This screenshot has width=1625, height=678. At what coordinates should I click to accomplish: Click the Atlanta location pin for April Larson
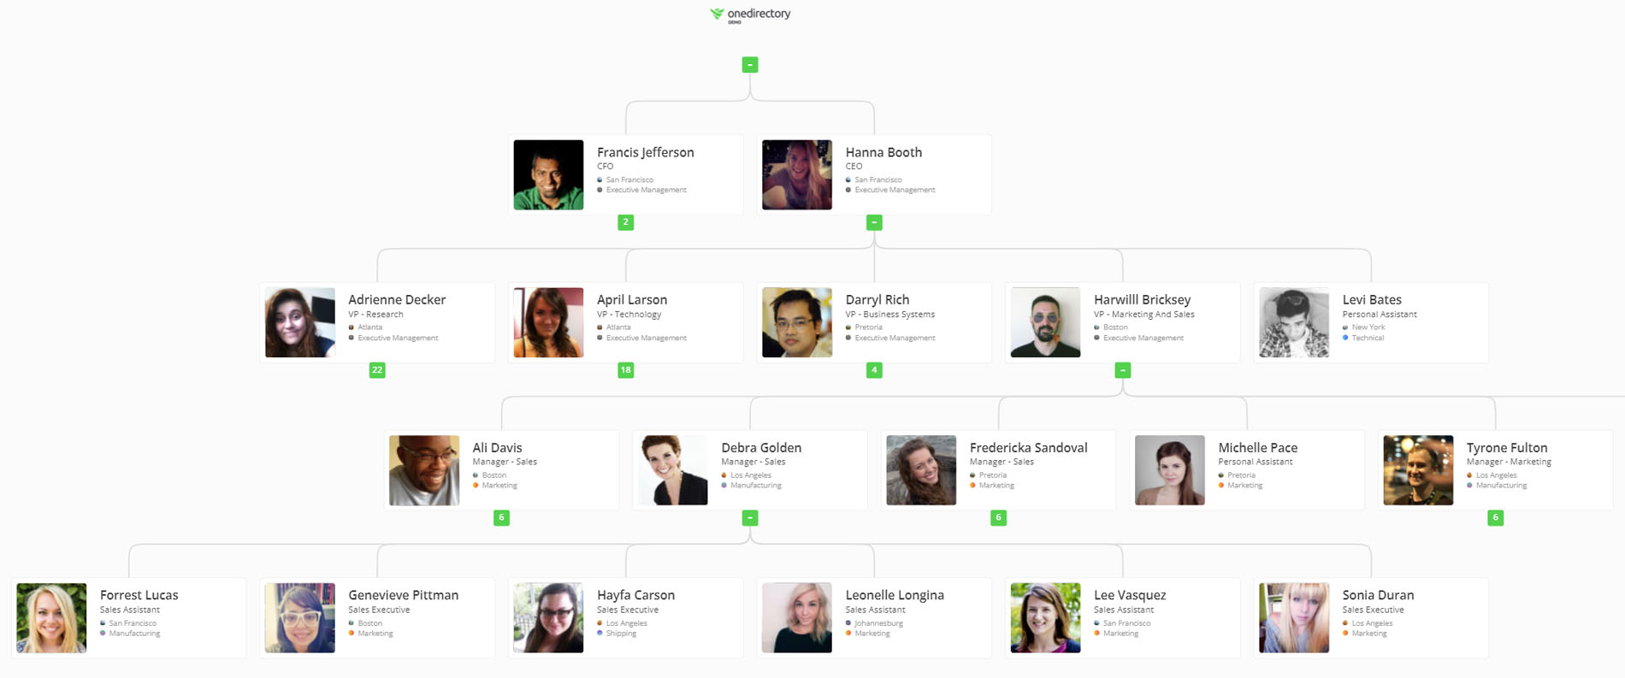(x=601, y=327)
